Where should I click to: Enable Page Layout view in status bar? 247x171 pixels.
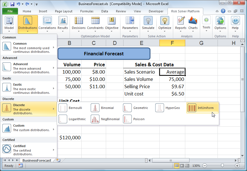[182, 166]
